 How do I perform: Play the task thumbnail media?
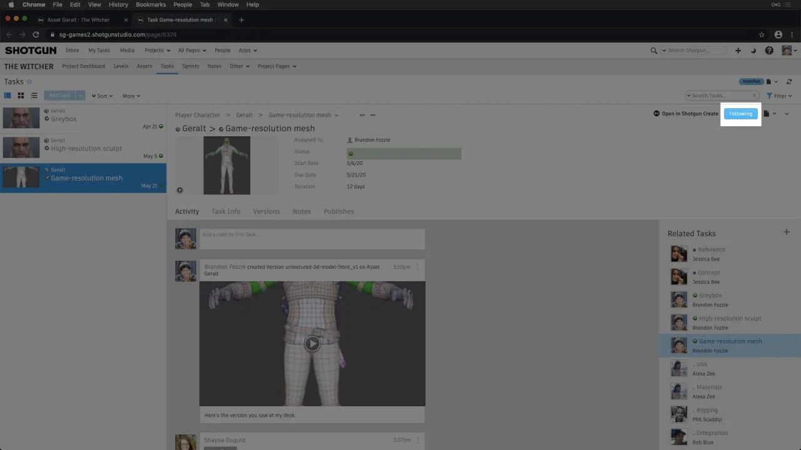tap(180, 190)
